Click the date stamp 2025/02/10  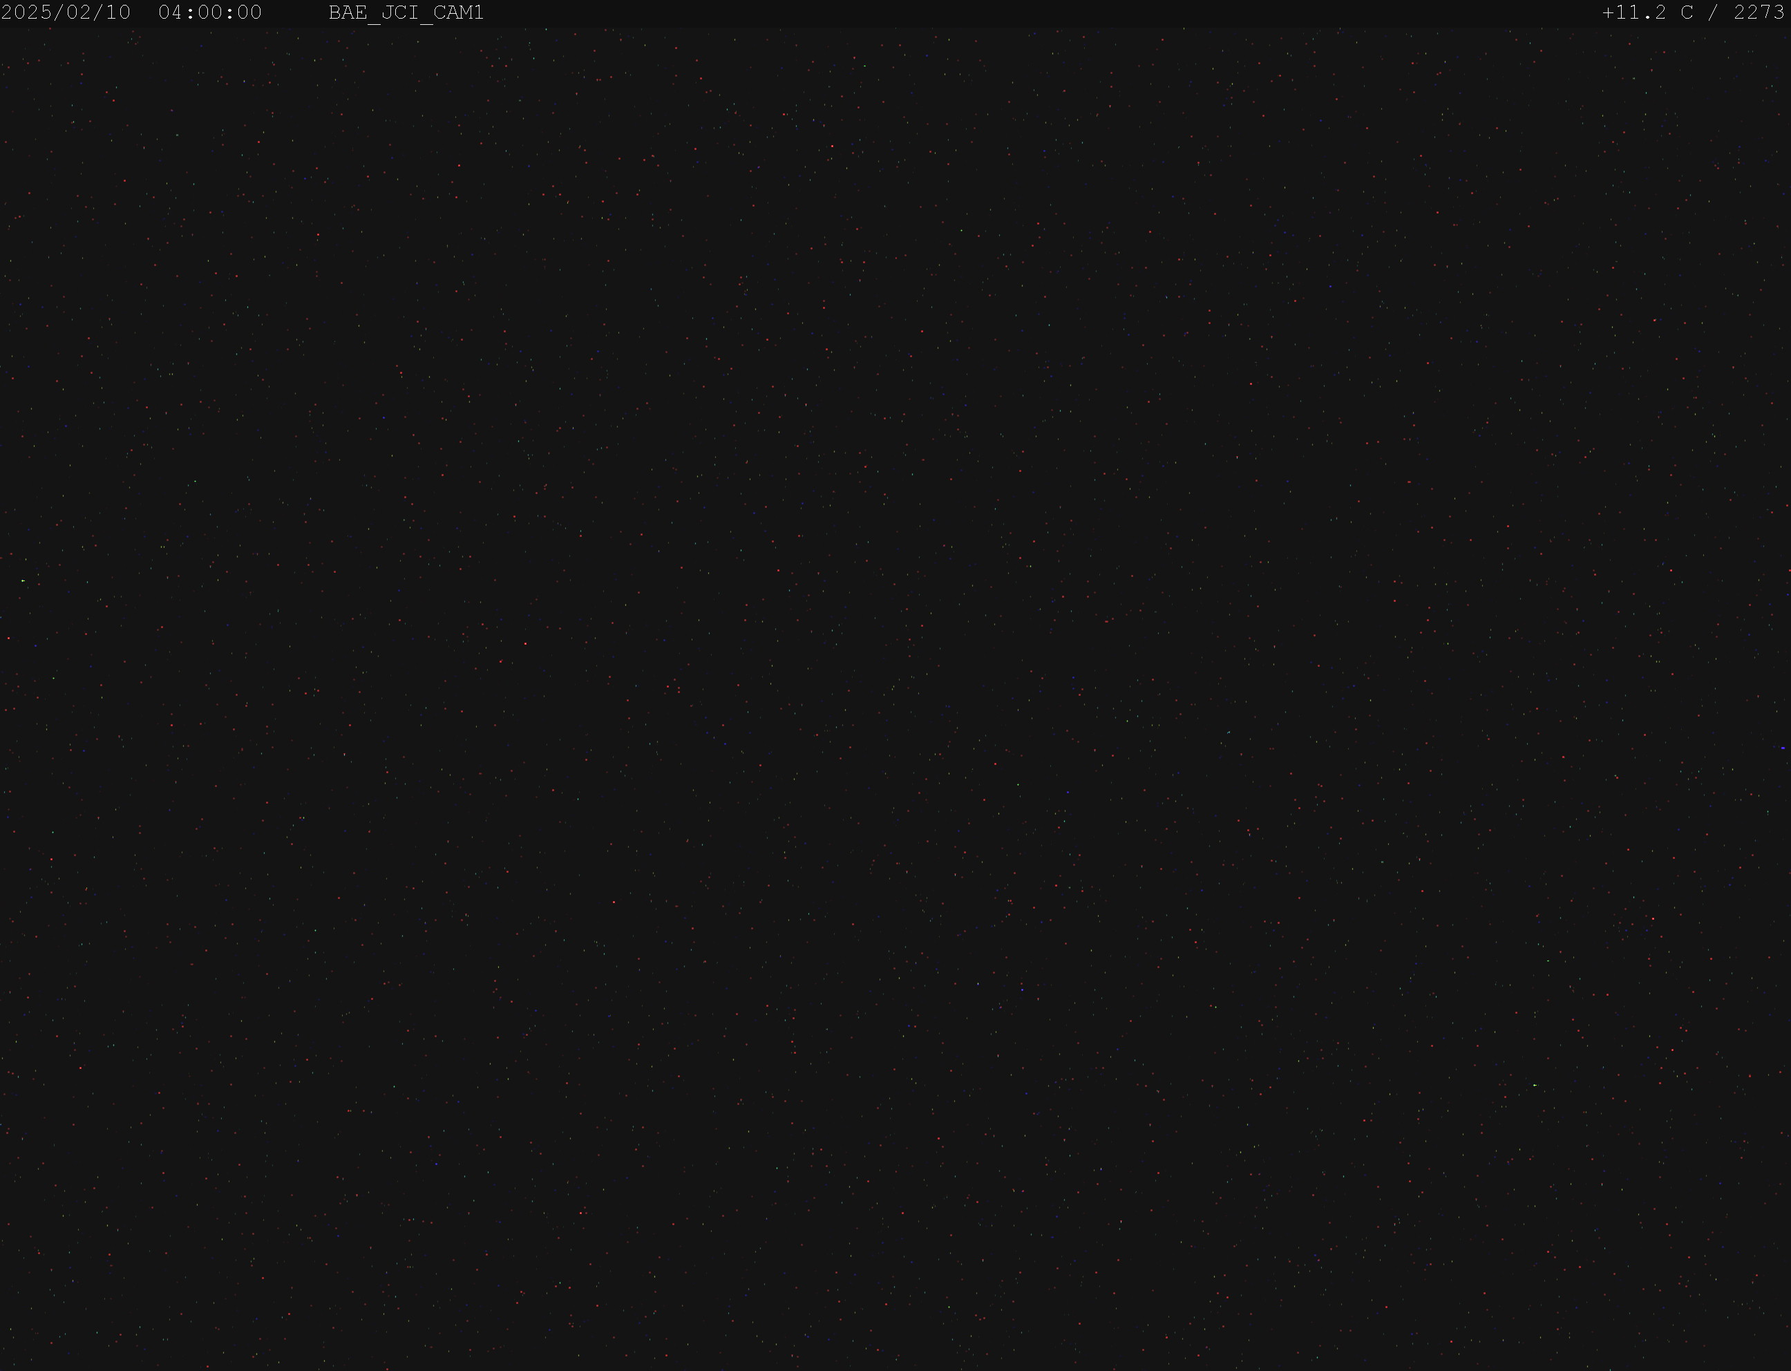click(66, 13)
